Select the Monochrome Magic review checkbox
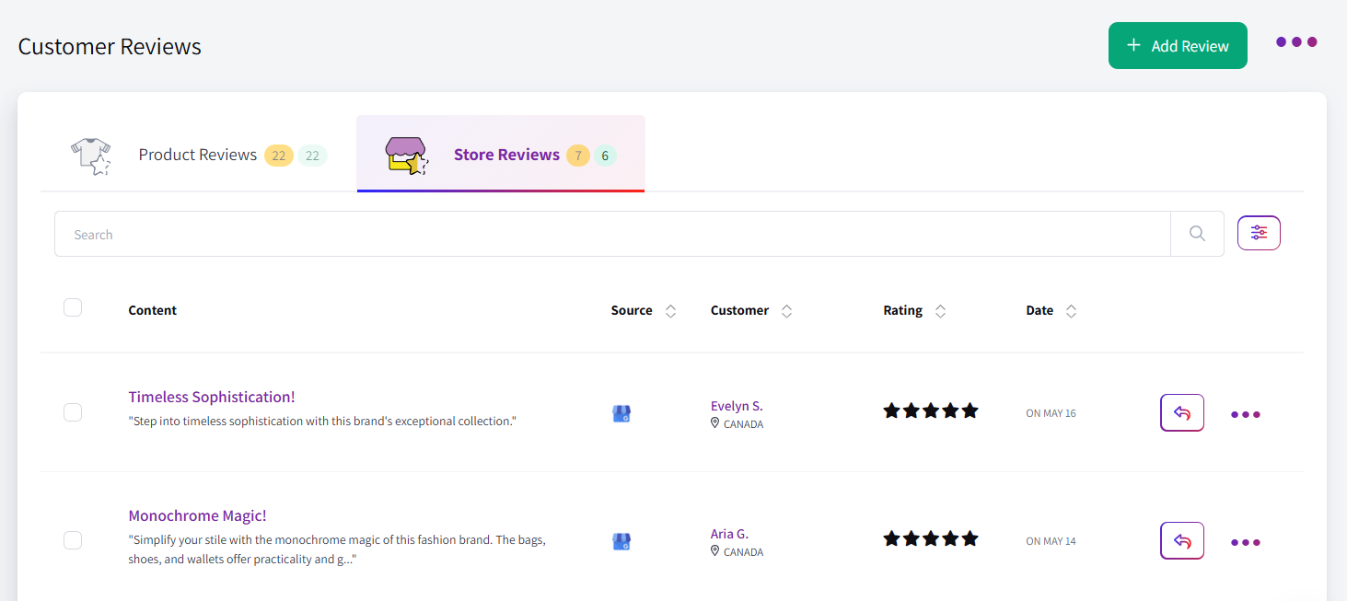Viewport: 1347px width, 601px height. tap(73, 540)
